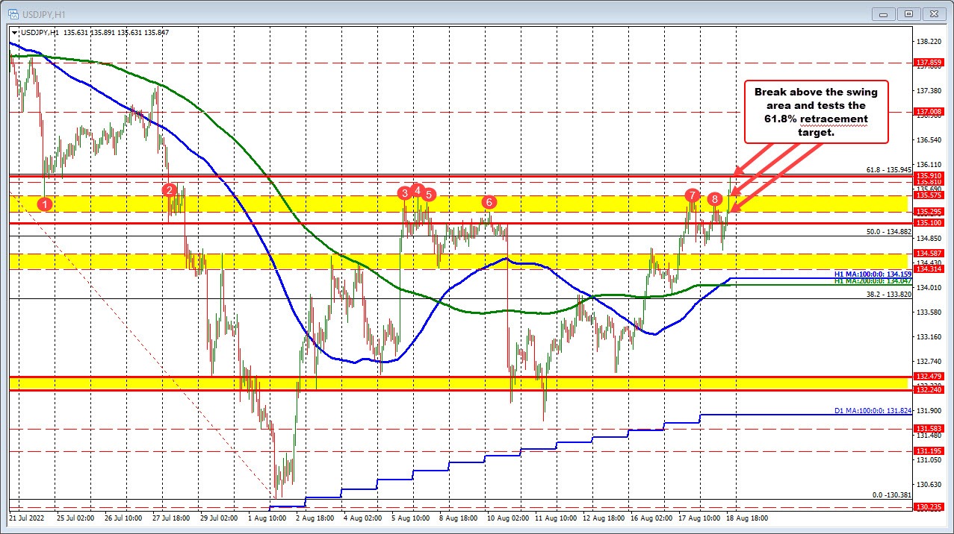Click the 27 Jul 18:00 time axis label
This screenshot has height=534, width=954.
(x=172, y=517)
